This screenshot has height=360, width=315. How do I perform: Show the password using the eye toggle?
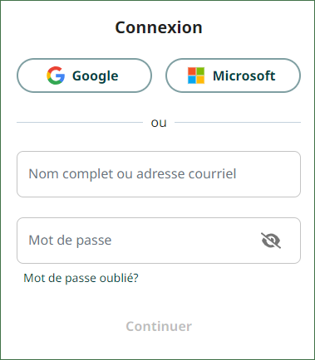click(271, 241)
